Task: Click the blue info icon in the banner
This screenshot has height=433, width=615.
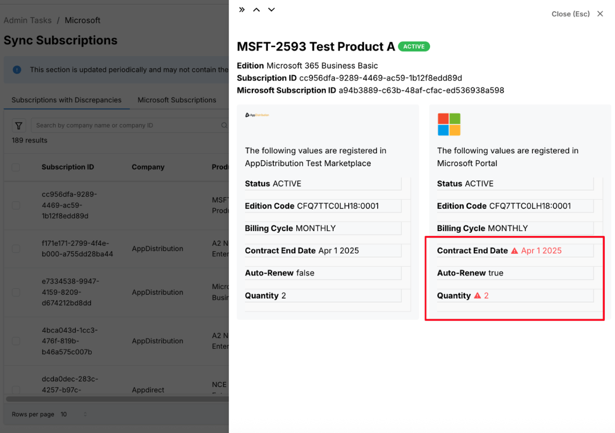Action: coord(17,70)
